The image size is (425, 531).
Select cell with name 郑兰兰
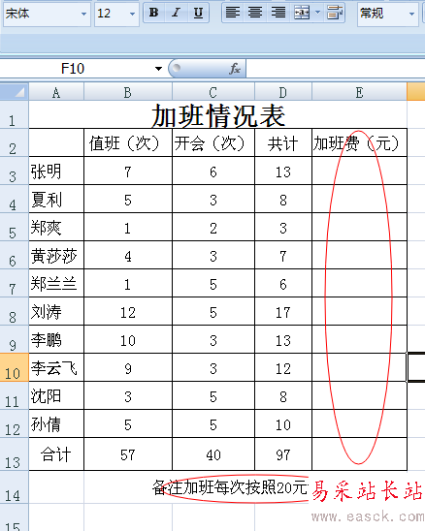pyautogui.click(x=56, y=283)
